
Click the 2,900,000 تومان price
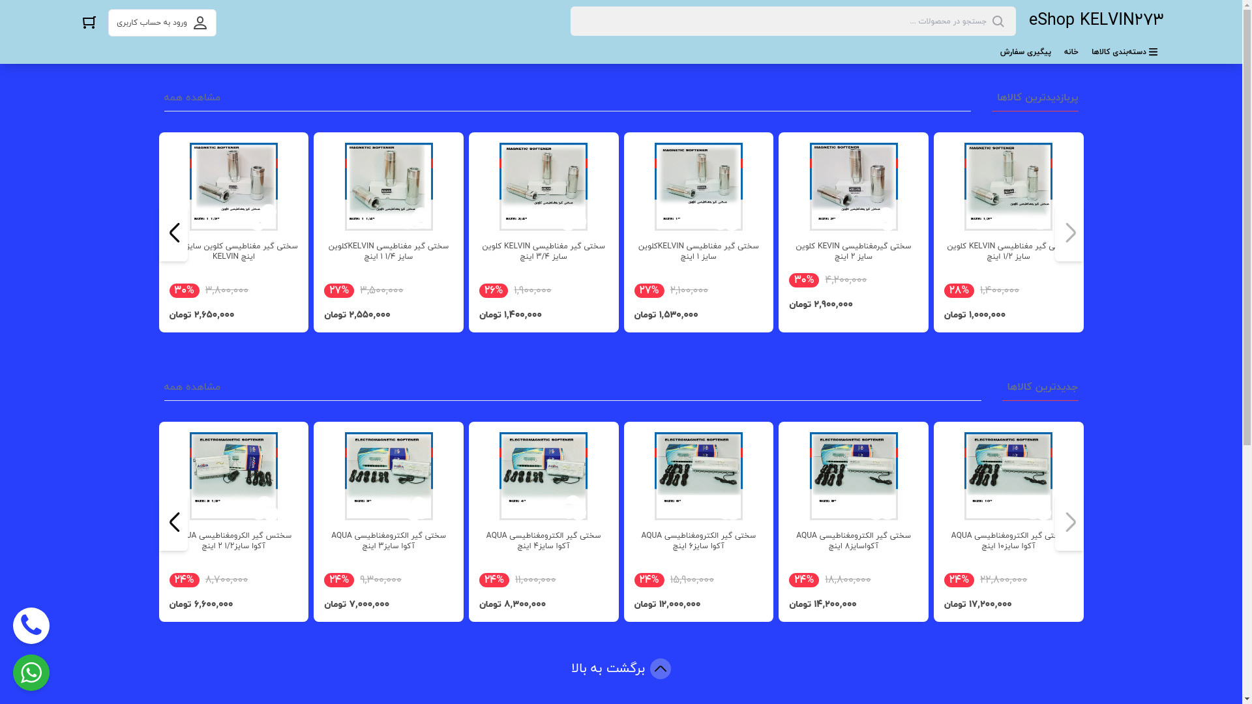coord(821,305)
